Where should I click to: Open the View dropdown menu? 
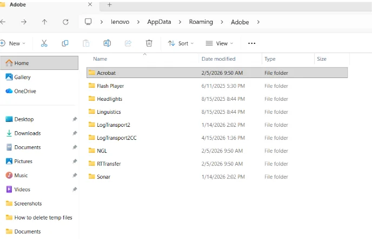tap(220, 43)
